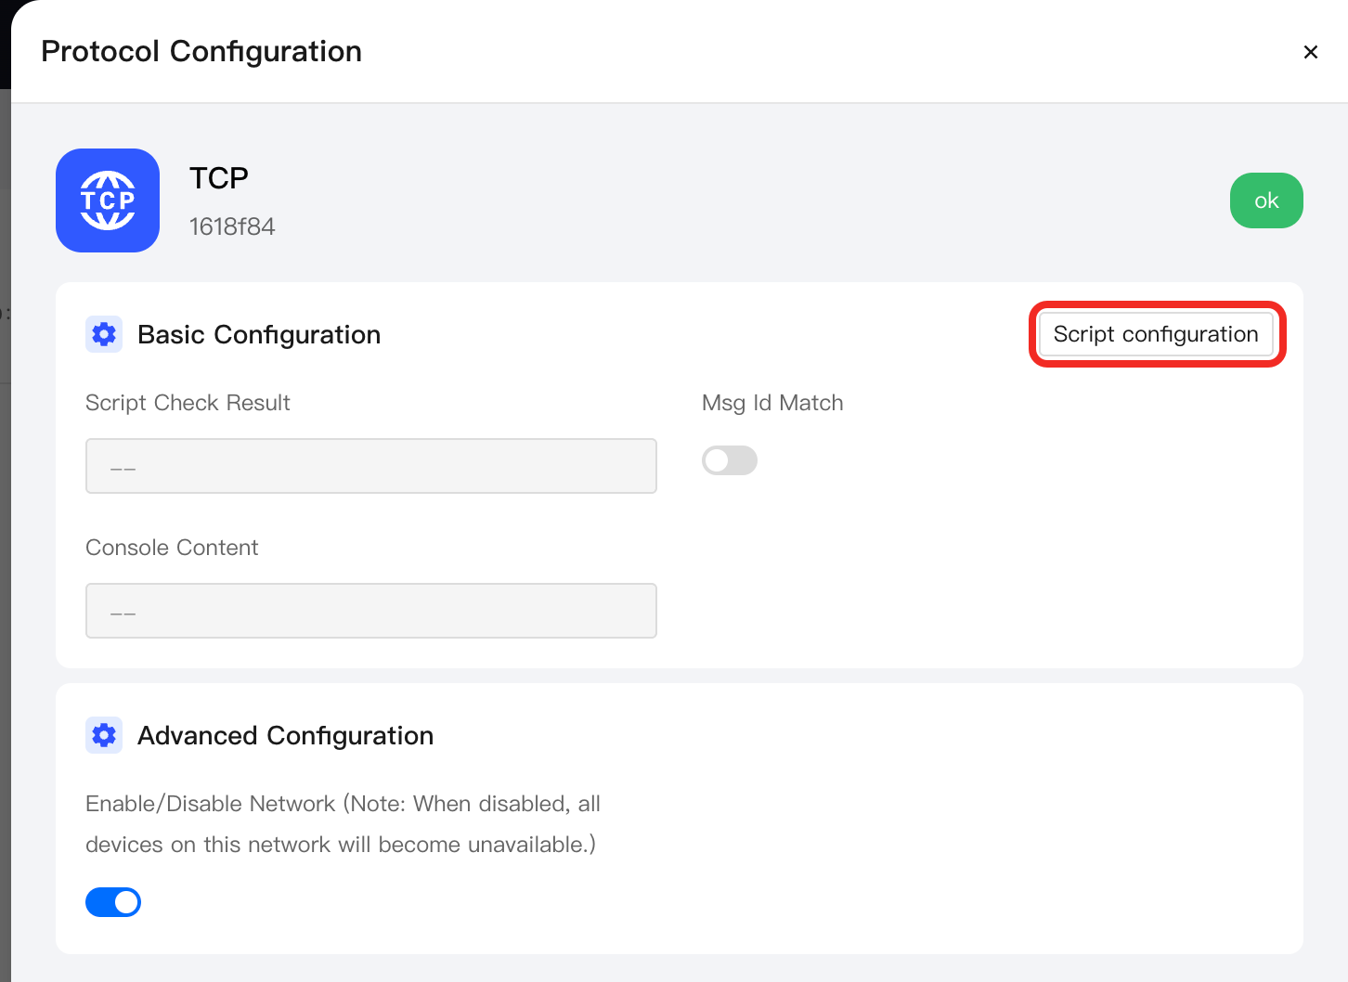Click the gear icon beside Basic Configuration
Screen dimensions: 1348x982
click(104, 334)
